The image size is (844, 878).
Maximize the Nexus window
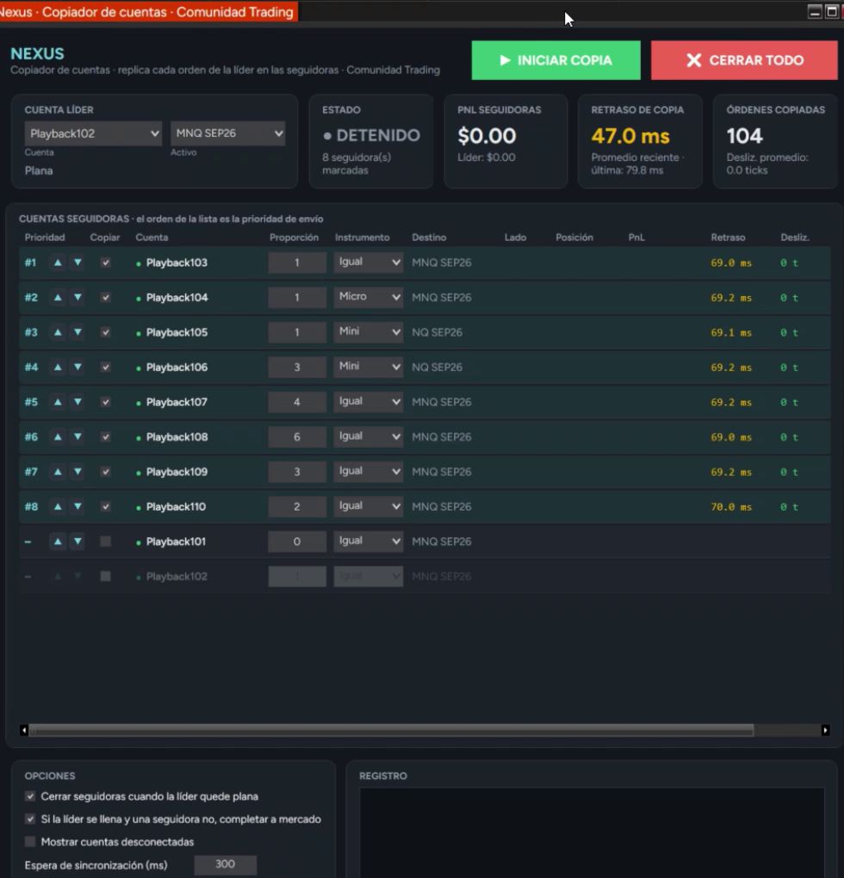[832, 11]
